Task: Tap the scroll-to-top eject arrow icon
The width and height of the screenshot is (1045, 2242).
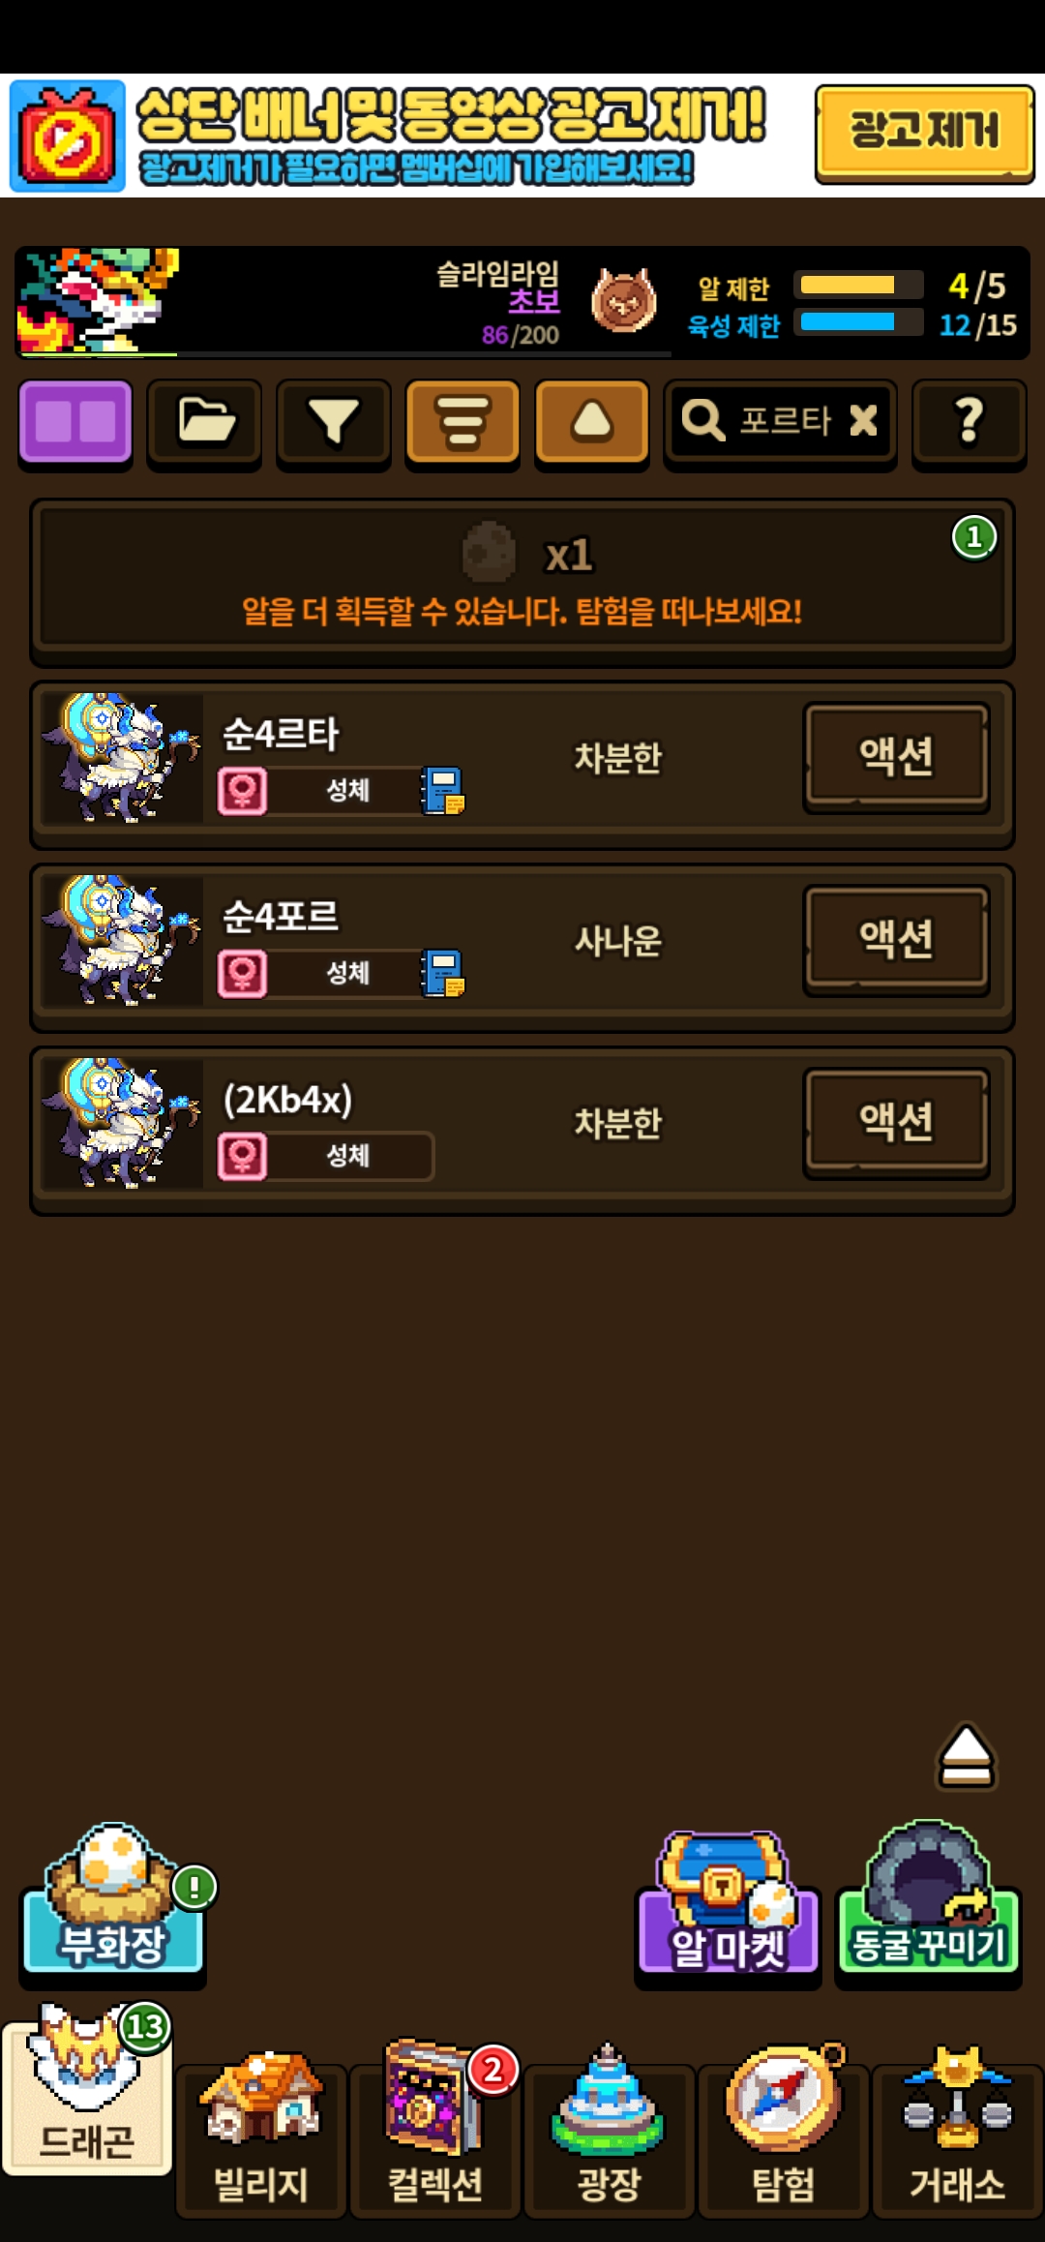Action: 966,1755
